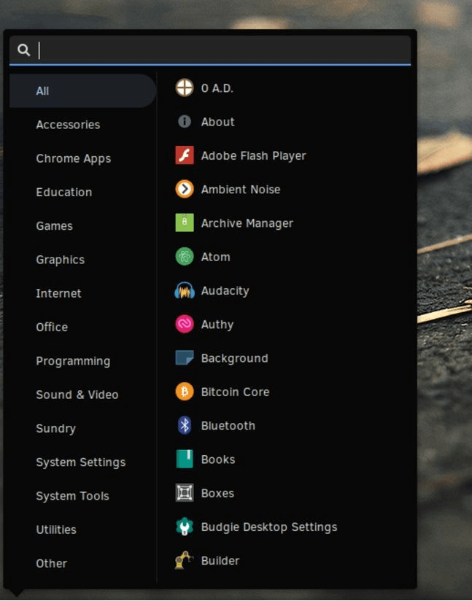Show the Sound & Video category
The height and width of the screenshot is (601, 472).
[77, 395]
